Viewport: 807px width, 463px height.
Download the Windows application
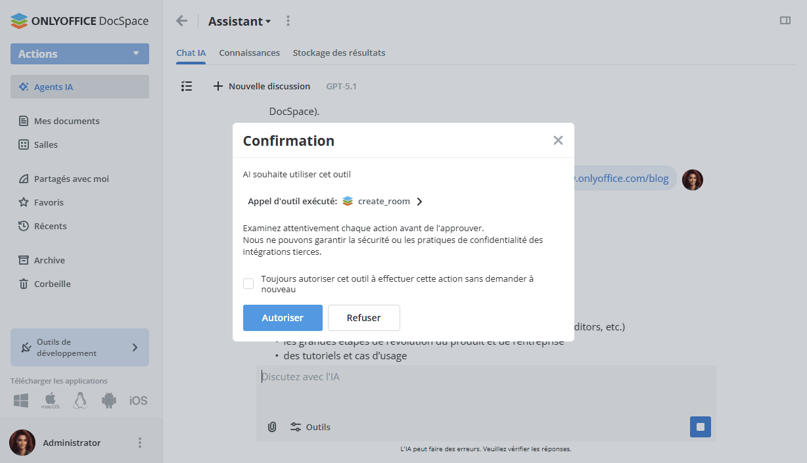pos(20,400)
